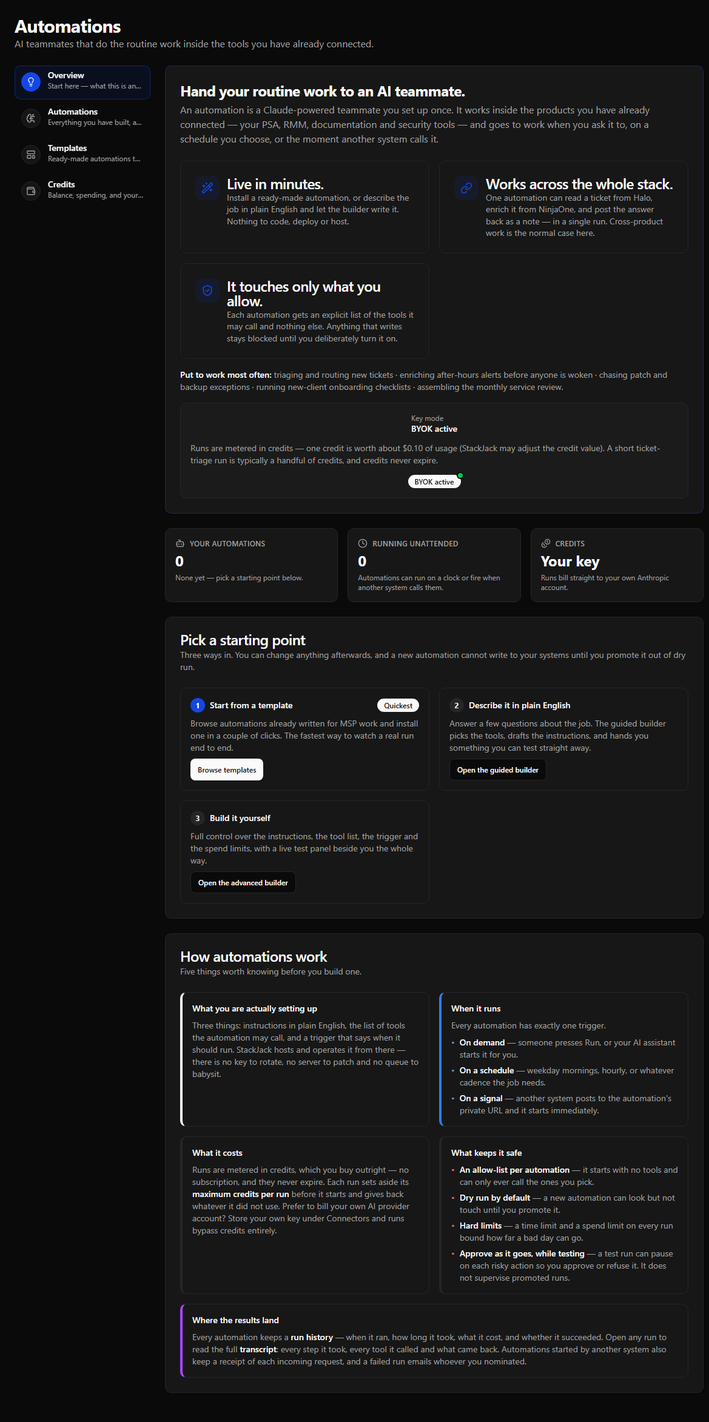Open the Overview section in sidebar
Image resolution: width=709 pixels, height=1422 pixels.
[x=82, y=82]
